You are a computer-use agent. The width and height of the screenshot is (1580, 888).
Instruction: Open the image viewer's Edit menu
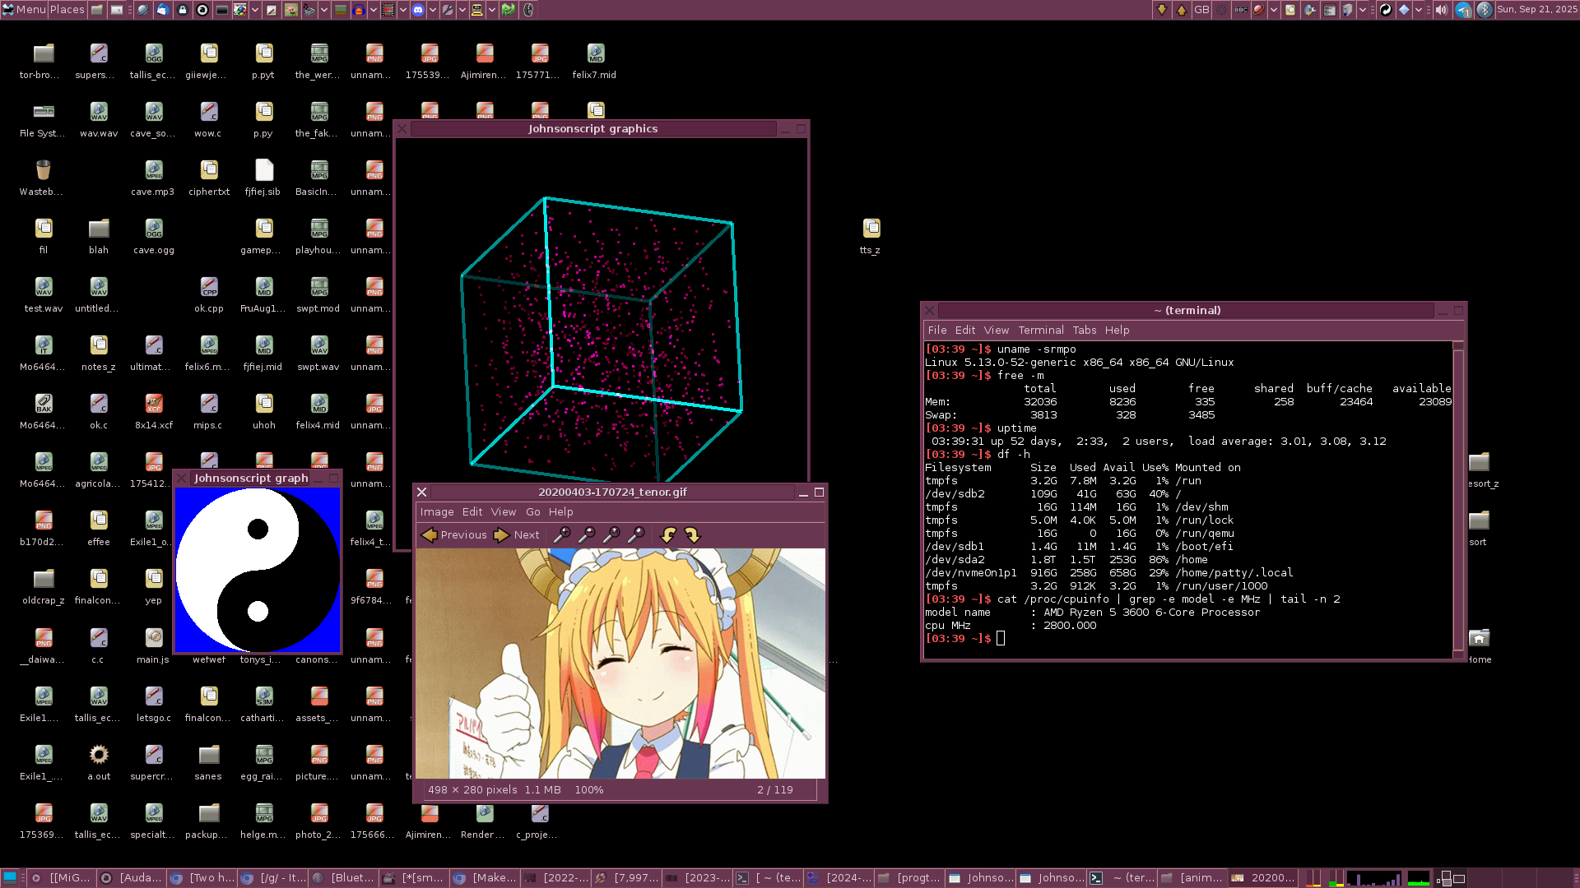472,511
